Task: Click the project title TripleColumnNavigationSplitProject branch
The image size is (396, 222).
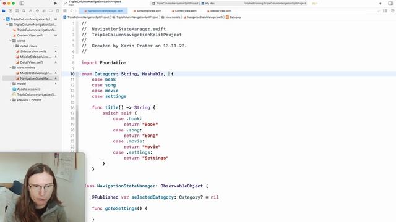Action: [95, 2]
